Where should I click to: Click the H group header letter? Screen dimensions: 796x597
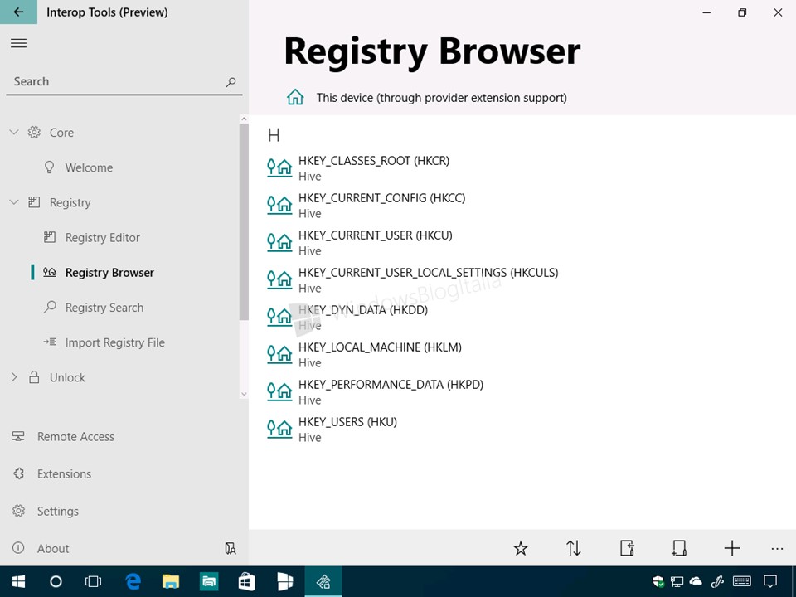tap(274, 135)
